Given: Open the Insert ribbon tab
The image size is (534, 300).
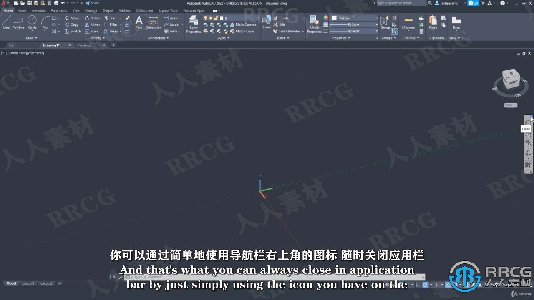Looking at the screenshot, I should coord(22,10).
